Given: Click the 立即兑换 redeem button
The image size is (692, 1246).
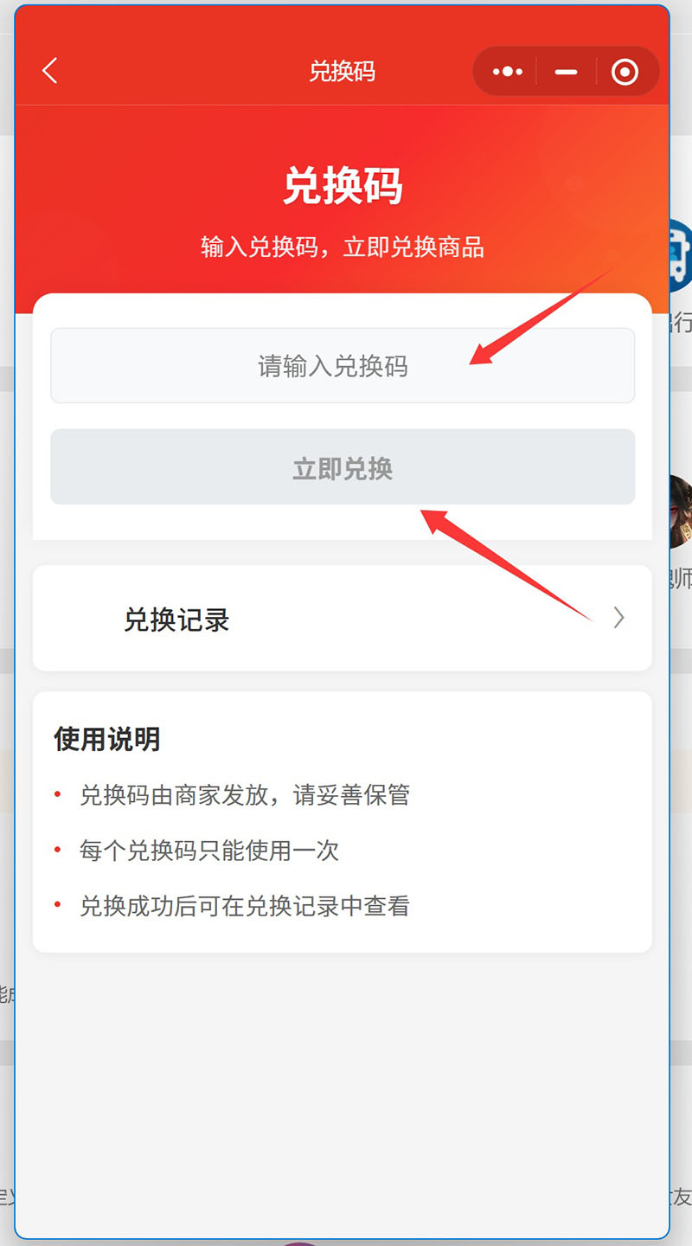Looking at the screenshot, I should (343, 467).
